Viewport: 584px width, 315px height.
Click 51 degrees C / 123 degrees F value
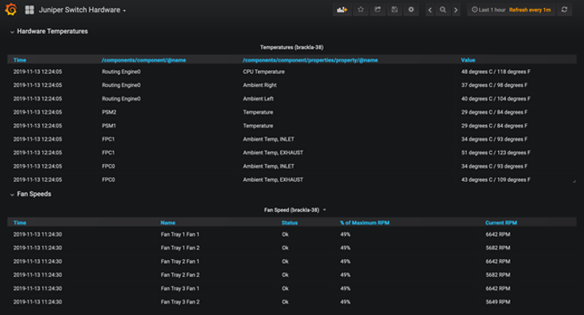[496, 153]
